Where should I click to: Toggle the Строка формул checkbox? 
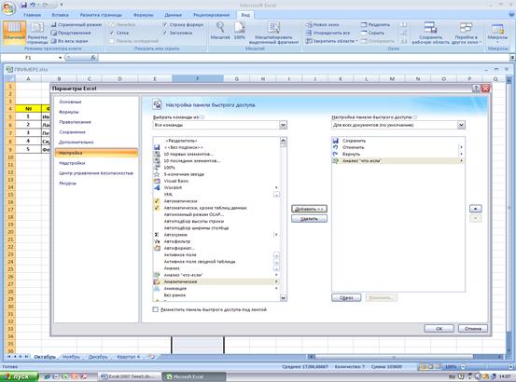165,24
